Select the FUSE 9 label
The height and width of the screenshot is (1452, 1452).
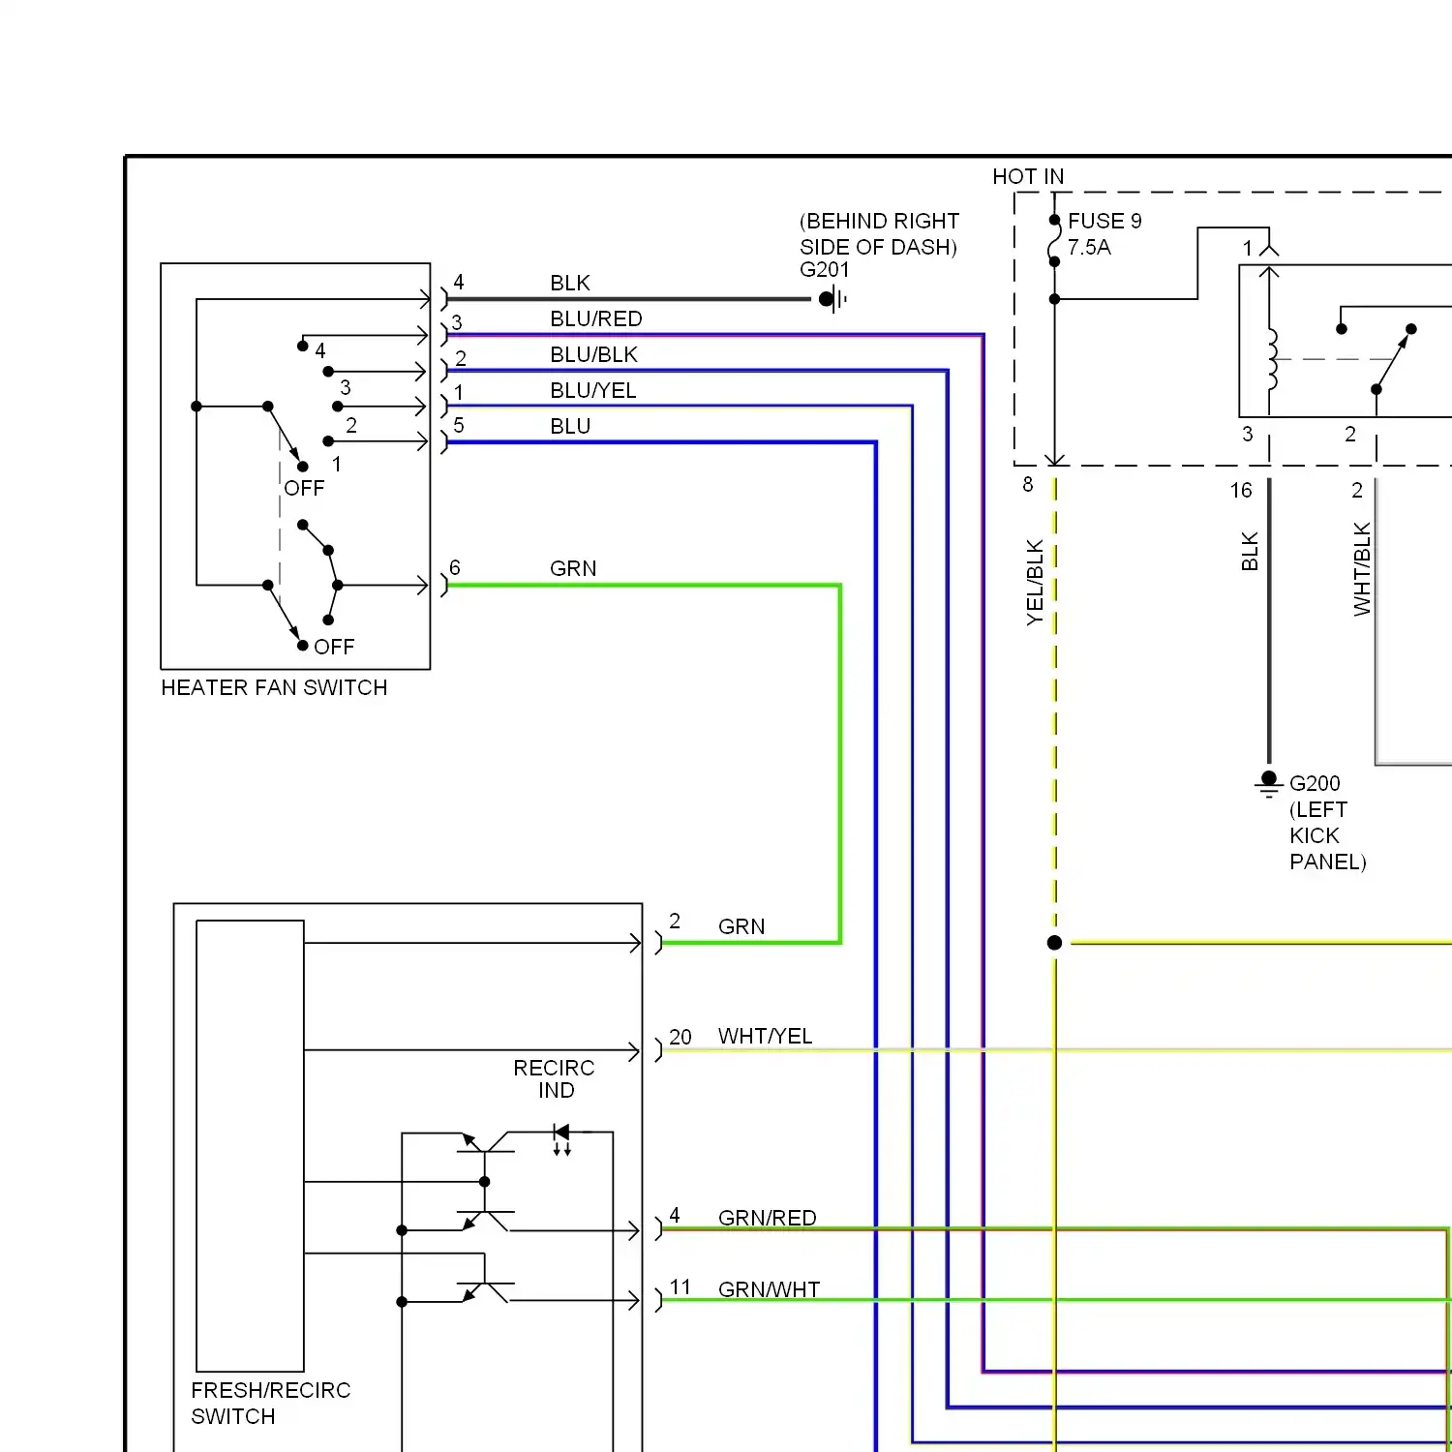coord(1104,221)
